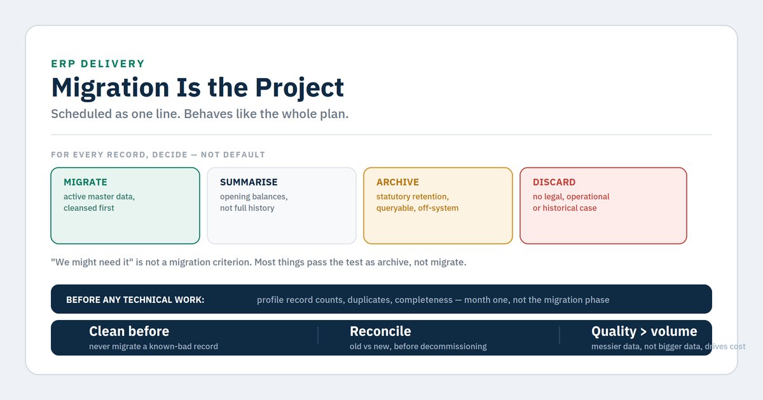Click 'old vs new, before decommissioning' text
This screenshot has width=763, height=400.
click(x=418, y=347)
